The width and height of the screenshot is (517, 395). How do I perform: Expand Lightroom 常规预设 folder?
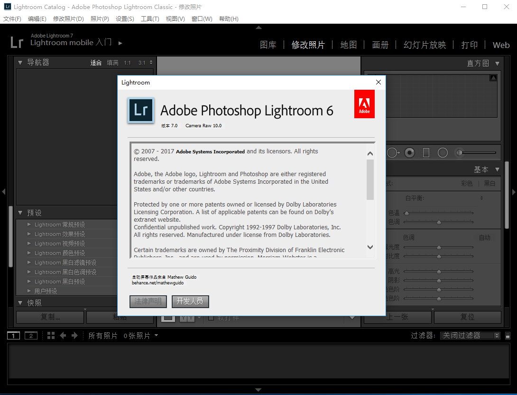pyautogui.click(x=29, y=225)
